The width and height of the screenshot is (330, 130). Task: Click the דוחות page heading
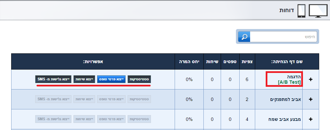point(287,10)
